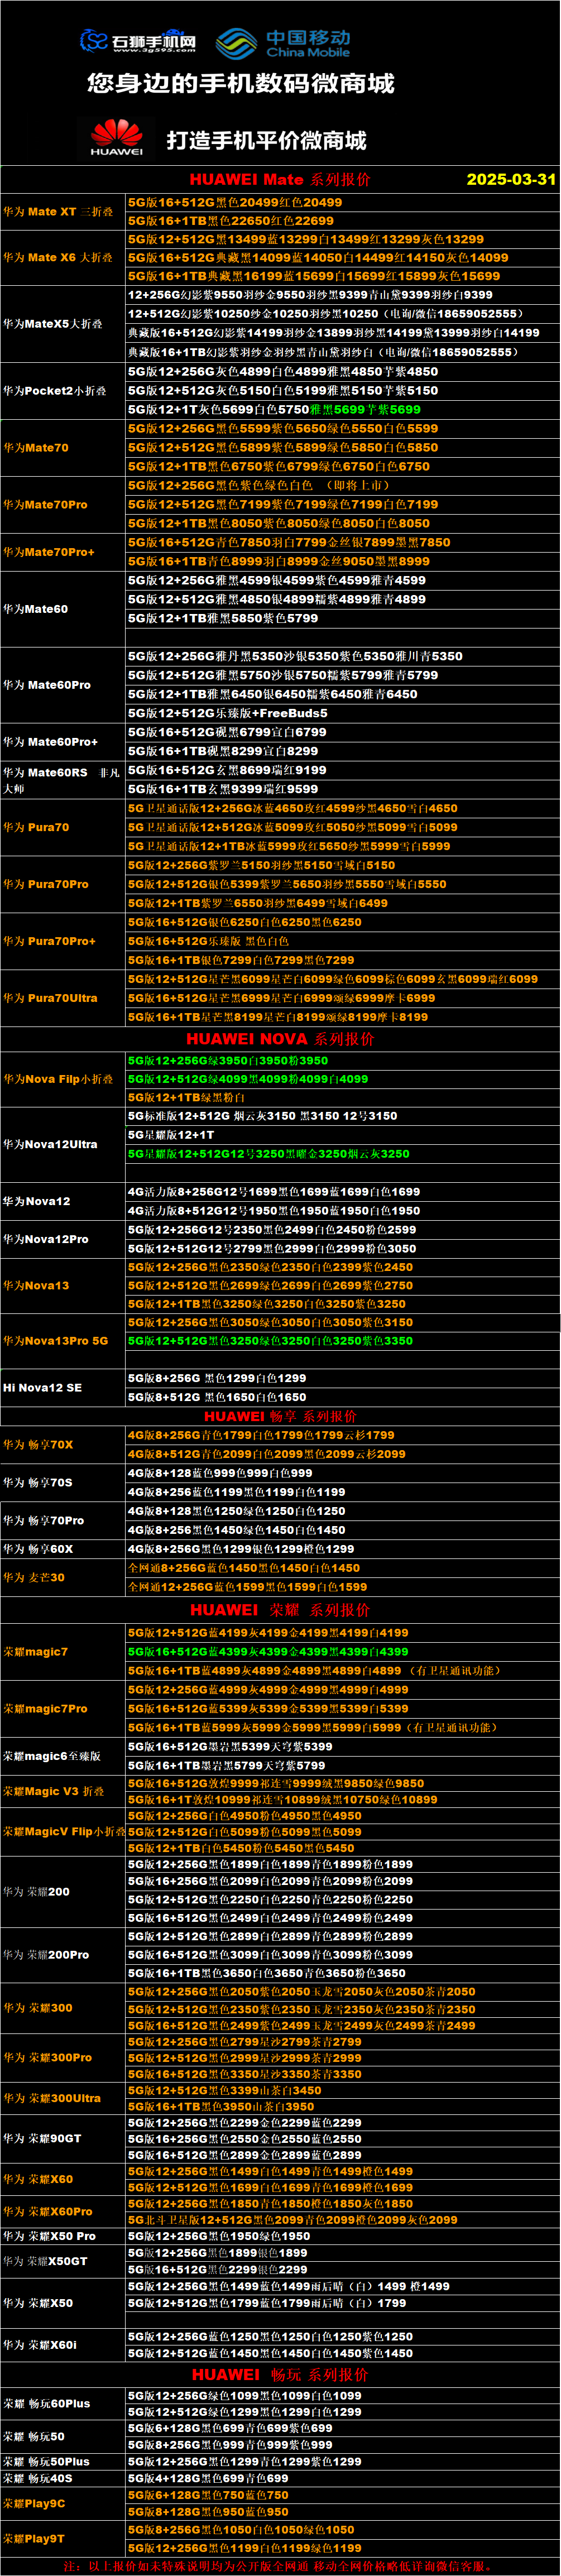Click the 'Hi Nova12 SE' model label

[42, 1388]
